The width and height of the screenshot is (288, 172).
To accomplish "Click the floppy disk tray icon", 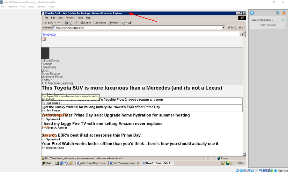I will pyautogui.click(x=227, y=163).
